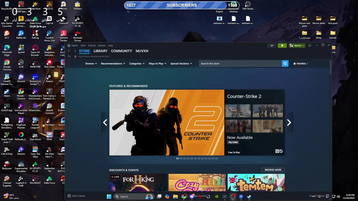
Task: Launch VALORANT from the desktop
Action: [35, 180]
